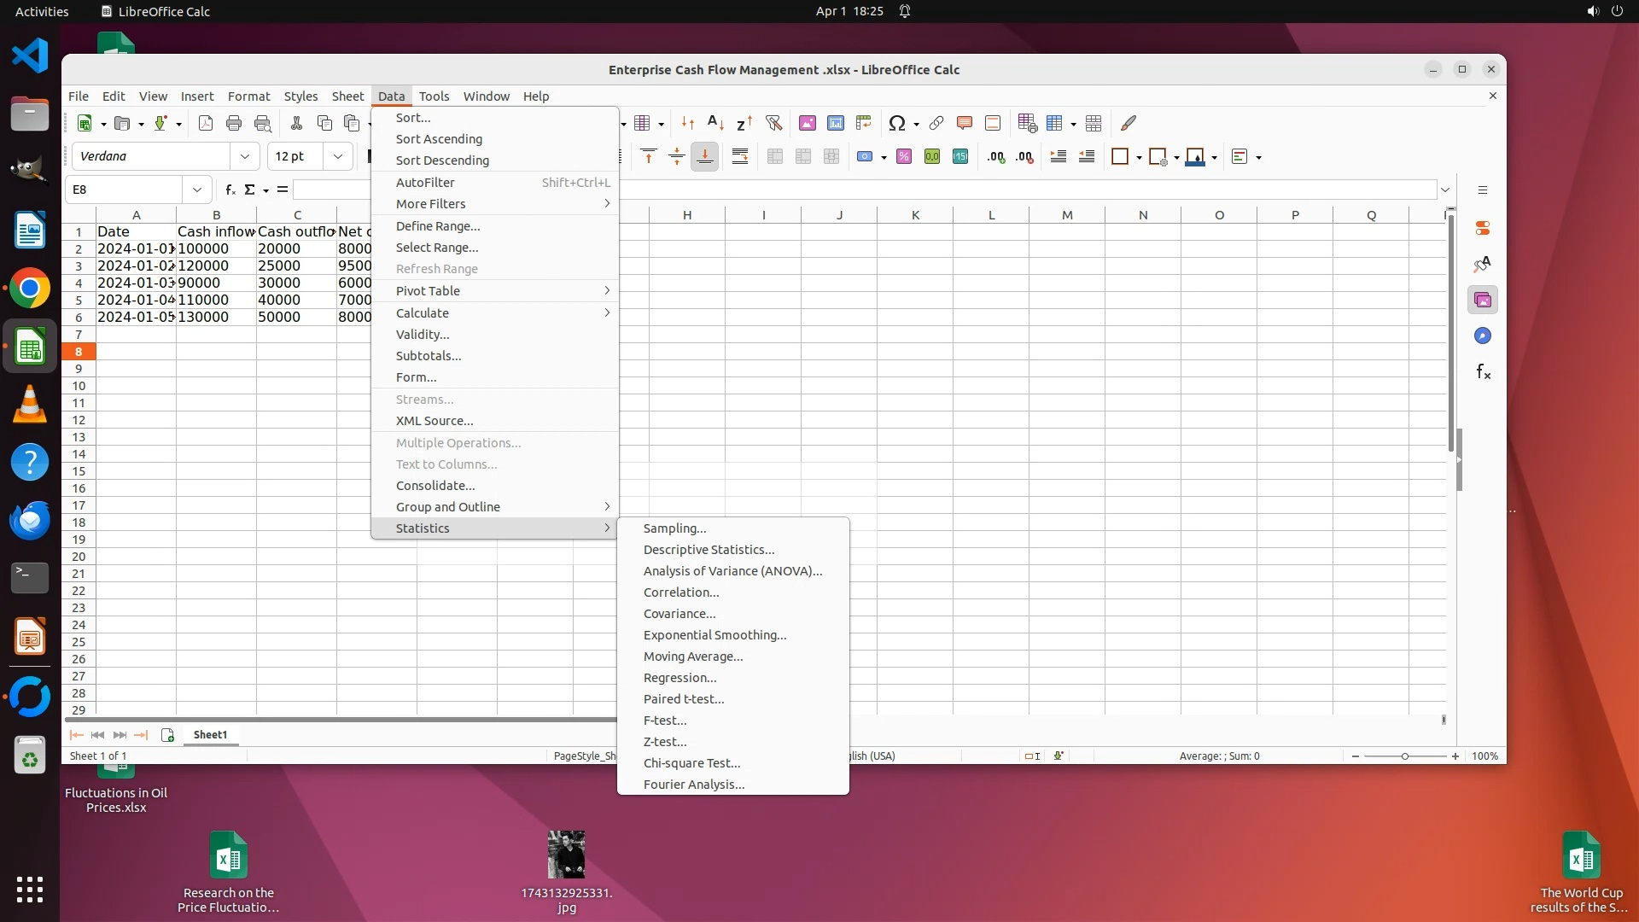Image resolution: width=1639 pixels, height=922 pixels.
Task: Toggle AutoFilter in Data menu
Action: click(425, 182)
